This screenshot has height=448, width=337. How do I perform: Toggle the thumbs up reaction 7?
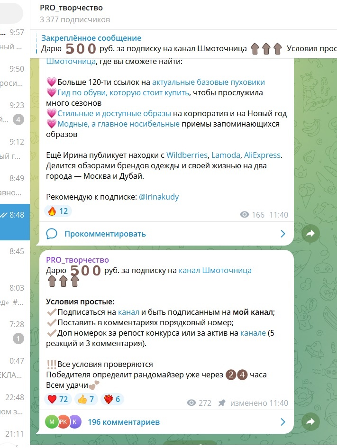coord(86,399)
